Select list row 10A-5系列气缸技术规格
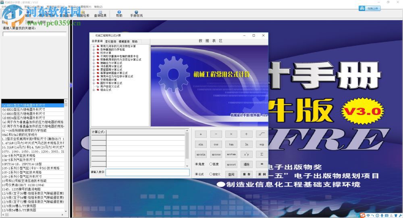The image size is (403, 218). click(x=33, y=156)
